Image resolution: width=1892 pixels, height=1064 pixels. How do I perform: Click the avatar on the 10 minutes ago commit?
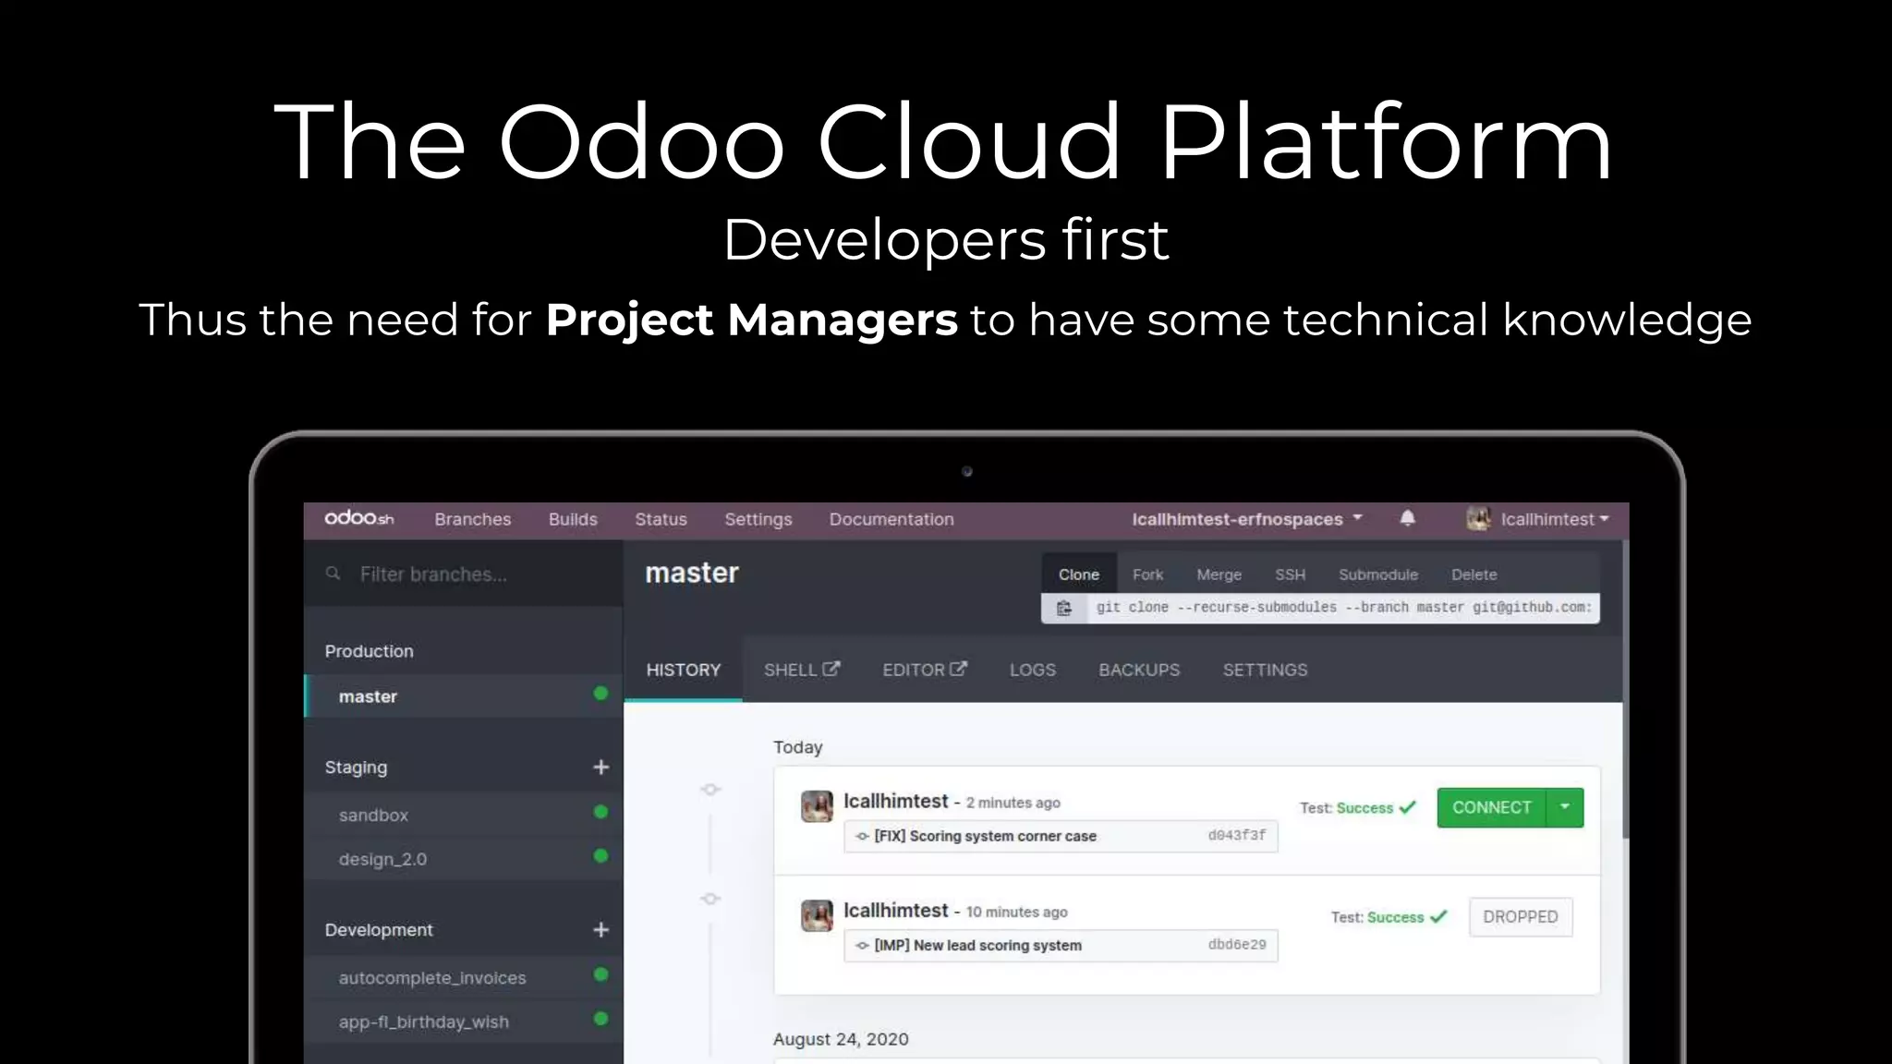[x=817, y=915]
